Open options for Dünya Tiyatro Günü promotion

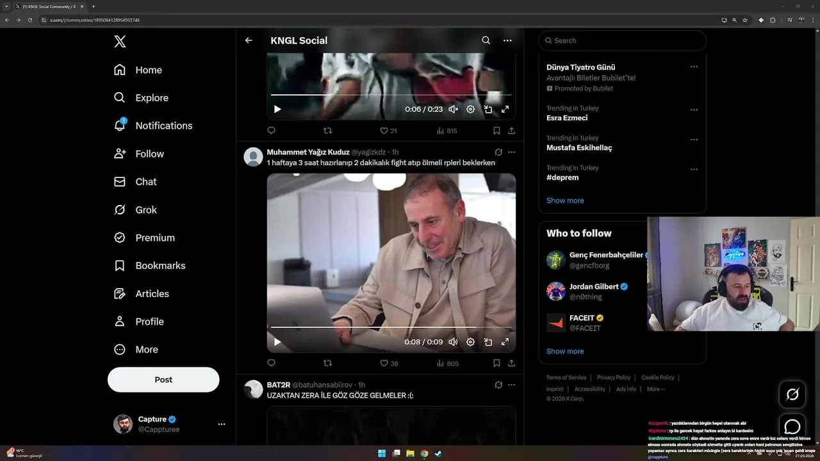[x=694, y=67]
